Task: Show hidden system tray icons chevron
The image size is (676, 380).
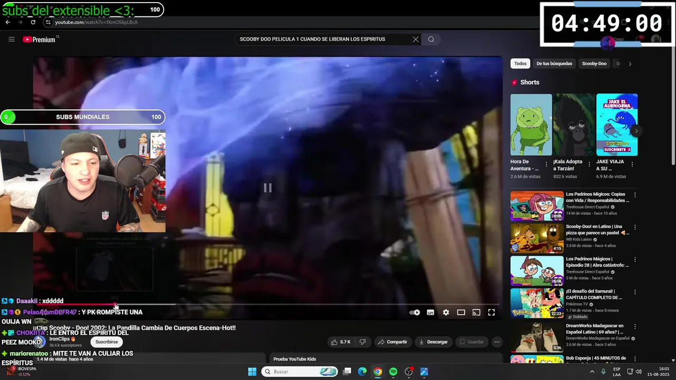Action: [x=591, y=372]
